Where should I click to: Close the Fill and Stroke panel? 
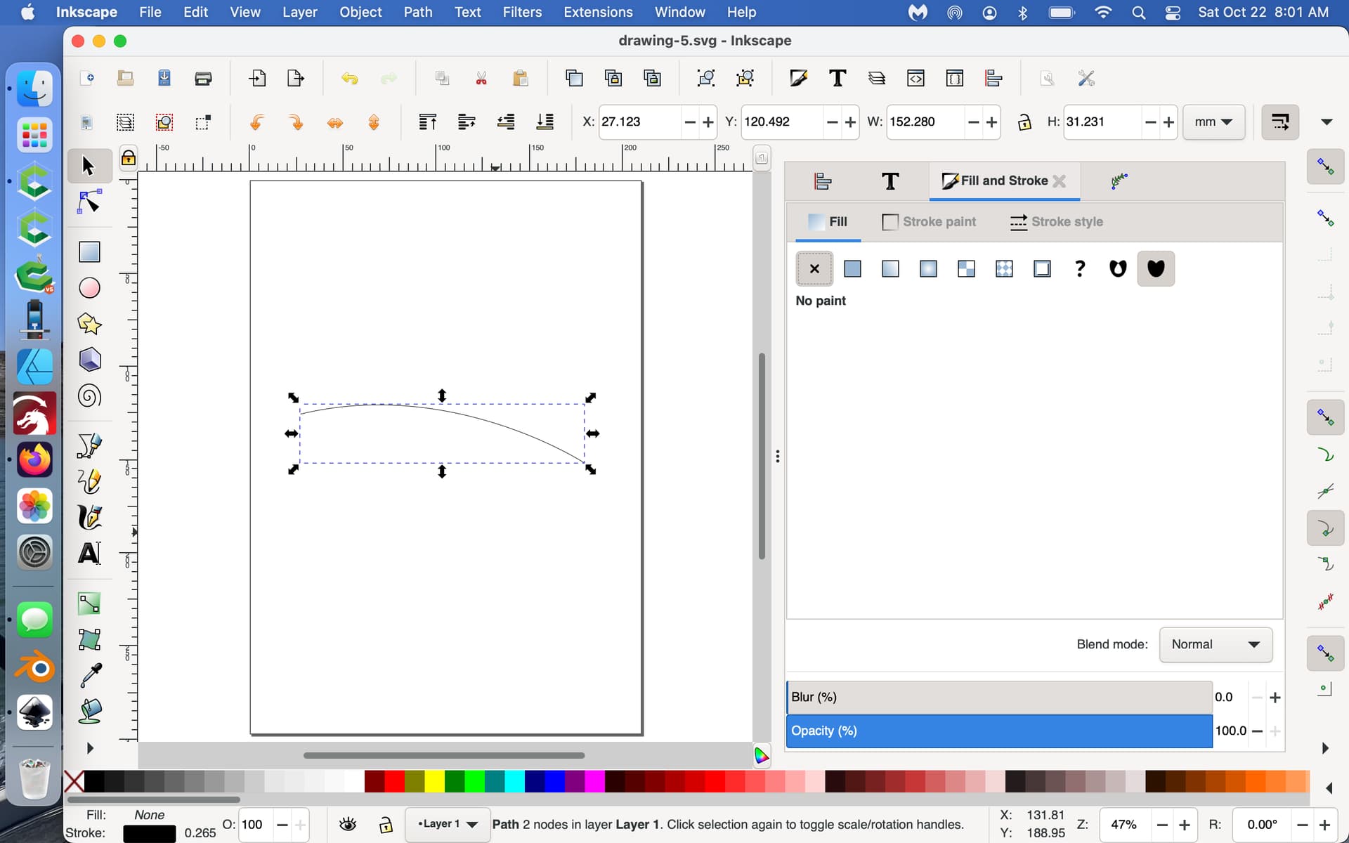1060,181
